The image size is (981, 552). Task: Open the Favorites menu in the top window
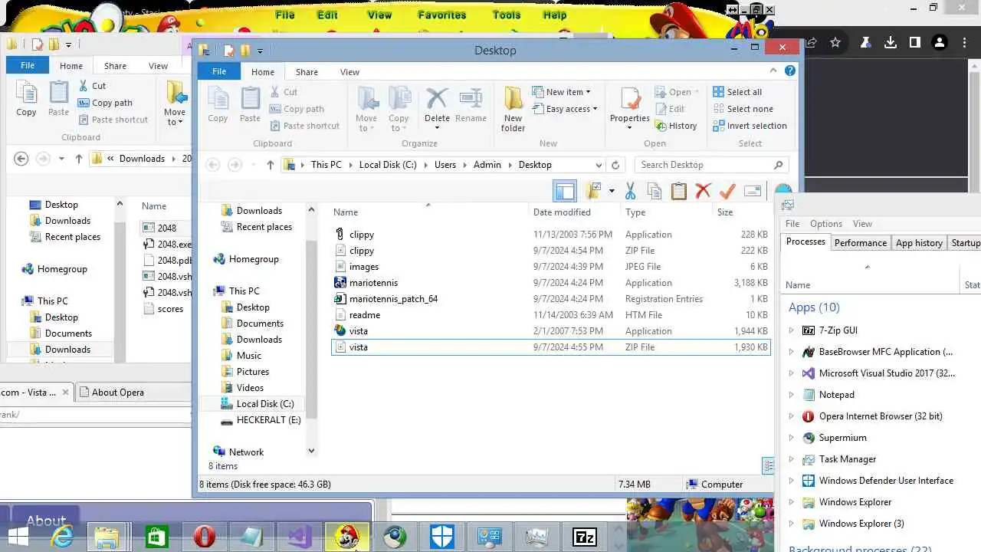pos(441,15)
